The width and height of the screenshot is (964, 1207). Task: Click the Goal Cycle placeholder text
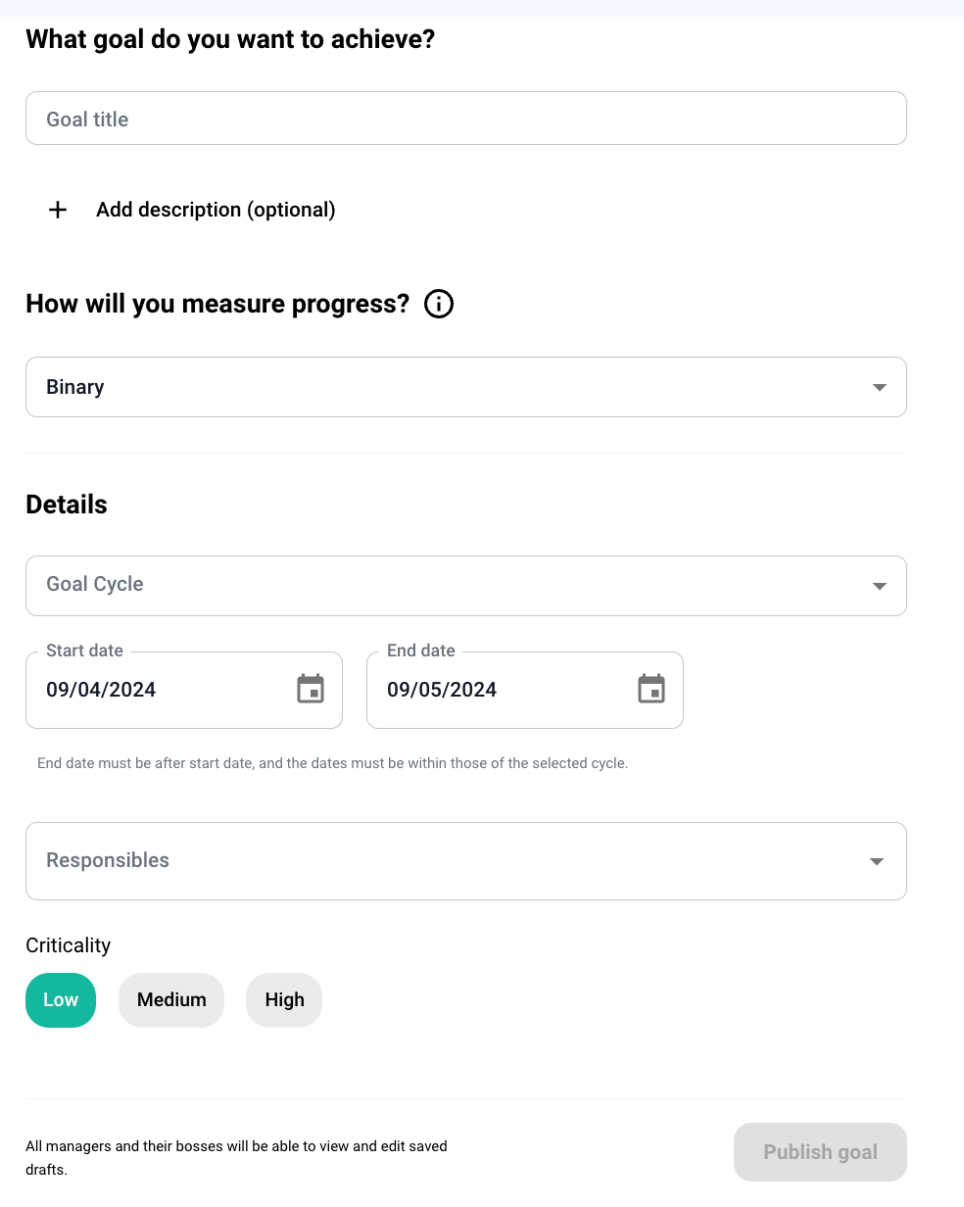pos(95,584)
